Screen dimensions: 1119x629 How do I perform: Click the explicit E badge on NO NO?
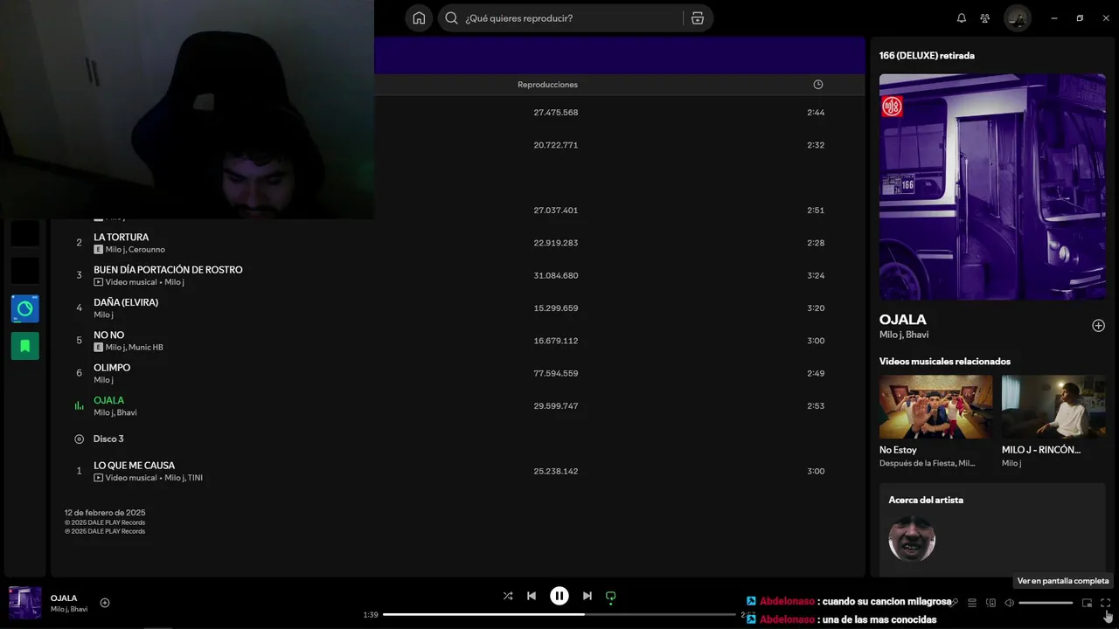pos(98,348)
